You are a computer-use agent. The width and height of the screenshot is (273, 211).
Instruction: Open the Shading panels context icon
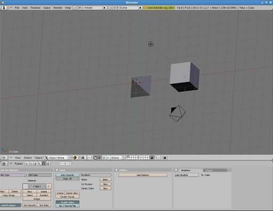35,164
